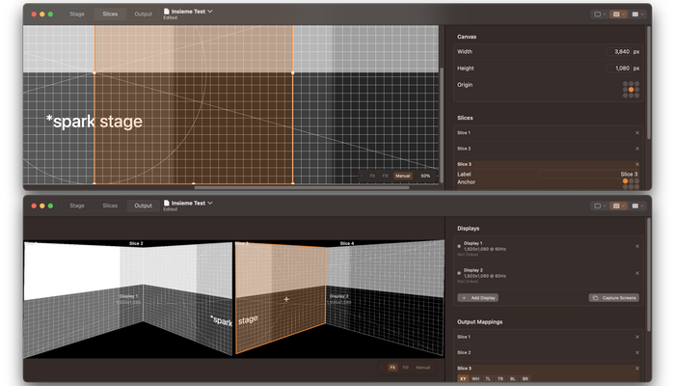Click the Add Display button
This screenshot has width=675, height=386.
479,298
